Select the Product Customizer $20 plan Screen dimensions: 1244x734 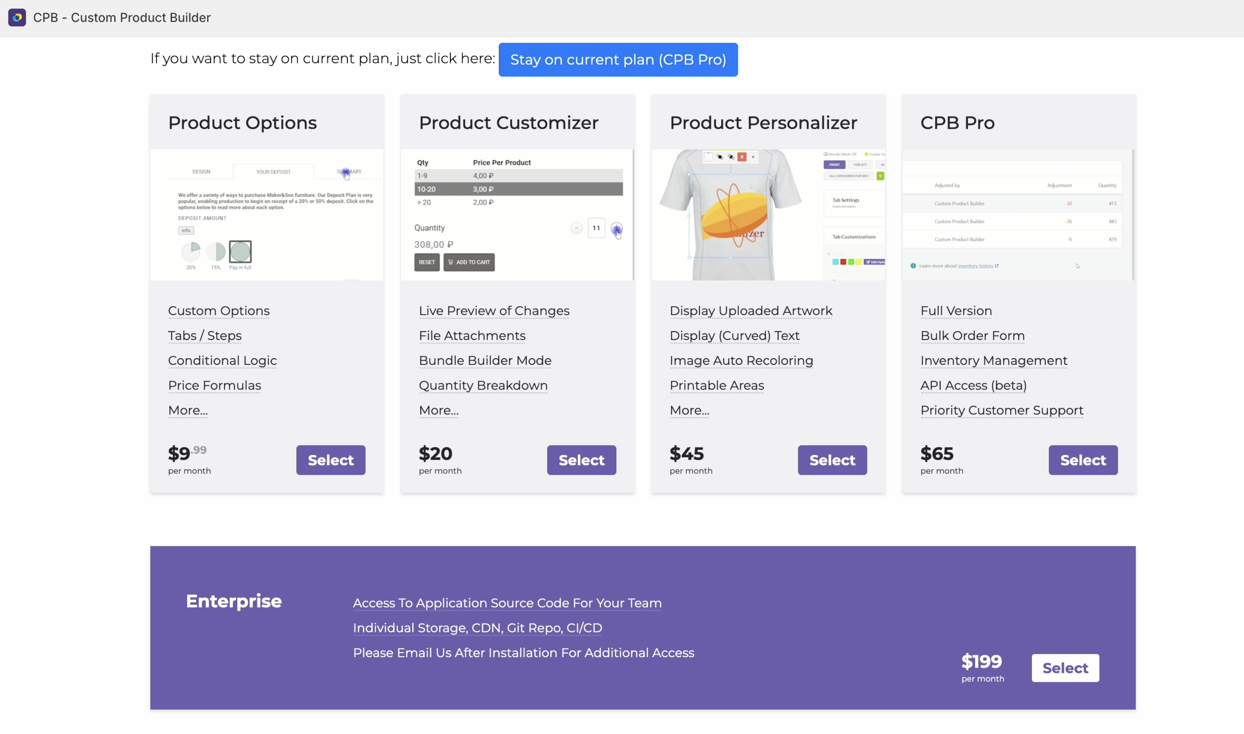click(582, 460)
